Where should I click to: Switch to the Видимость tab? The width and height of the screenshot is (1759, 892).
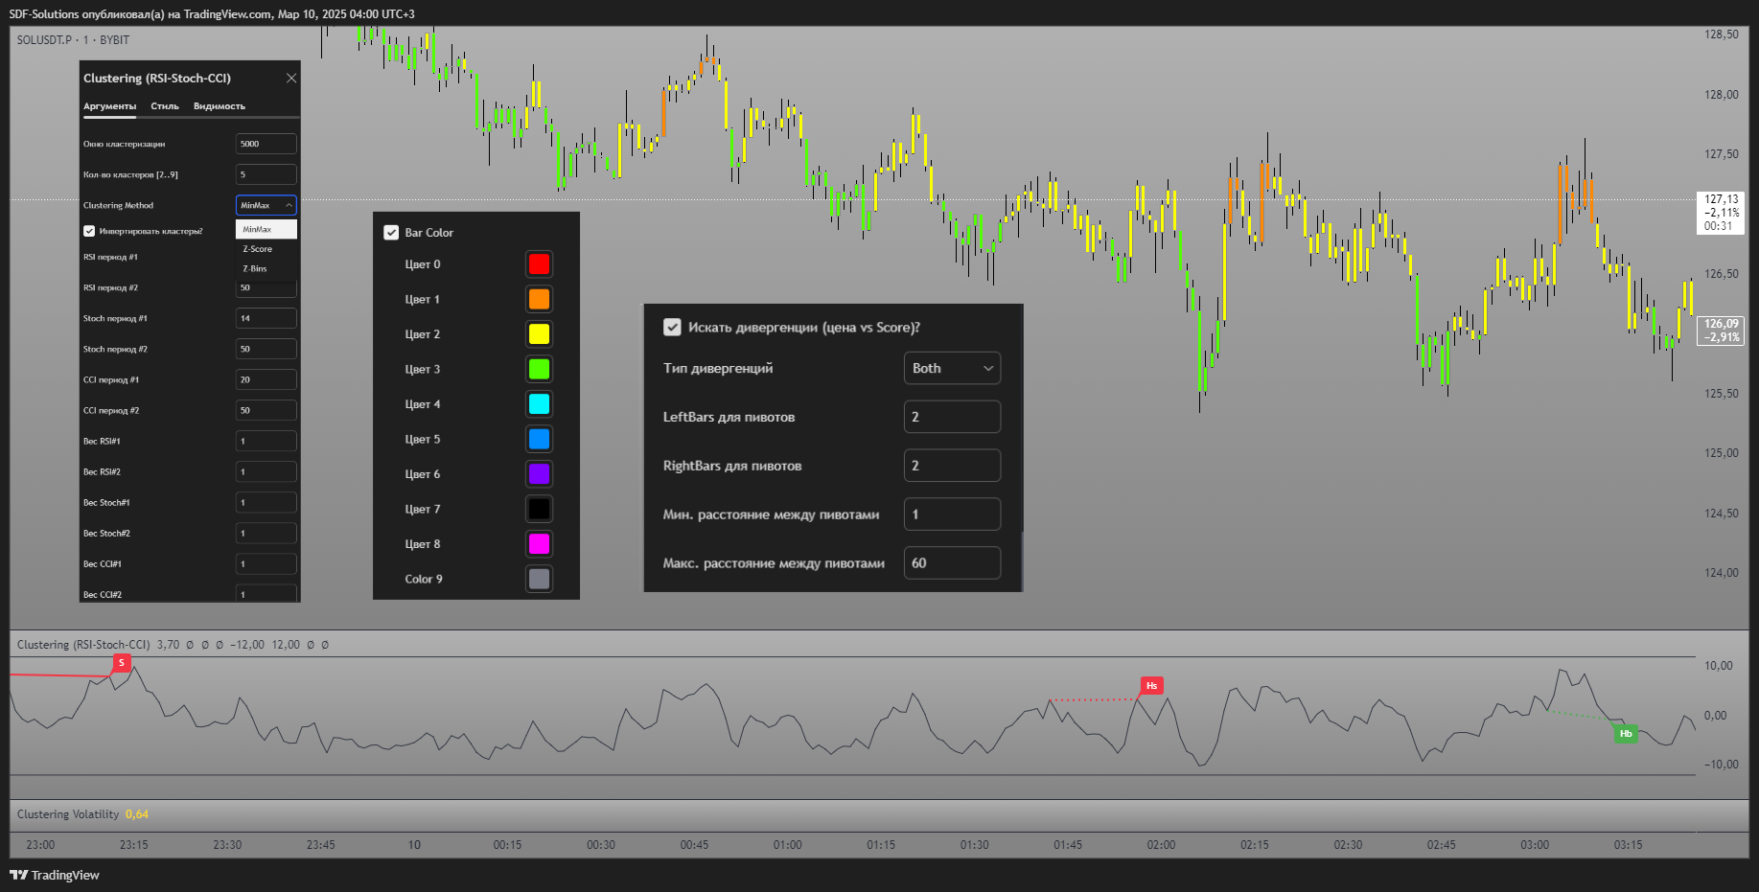click(x=220, y=106)
